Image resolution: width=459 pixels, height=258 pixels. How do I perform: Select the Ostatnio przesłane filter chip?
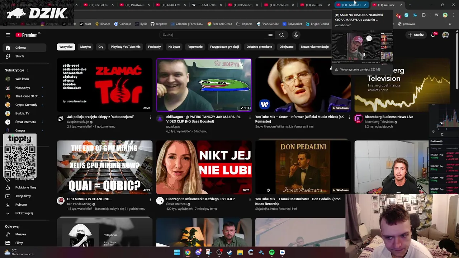click(259, 47)
